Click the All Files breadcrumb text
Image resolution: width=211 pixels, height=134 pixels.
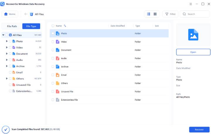coord(39,14)
